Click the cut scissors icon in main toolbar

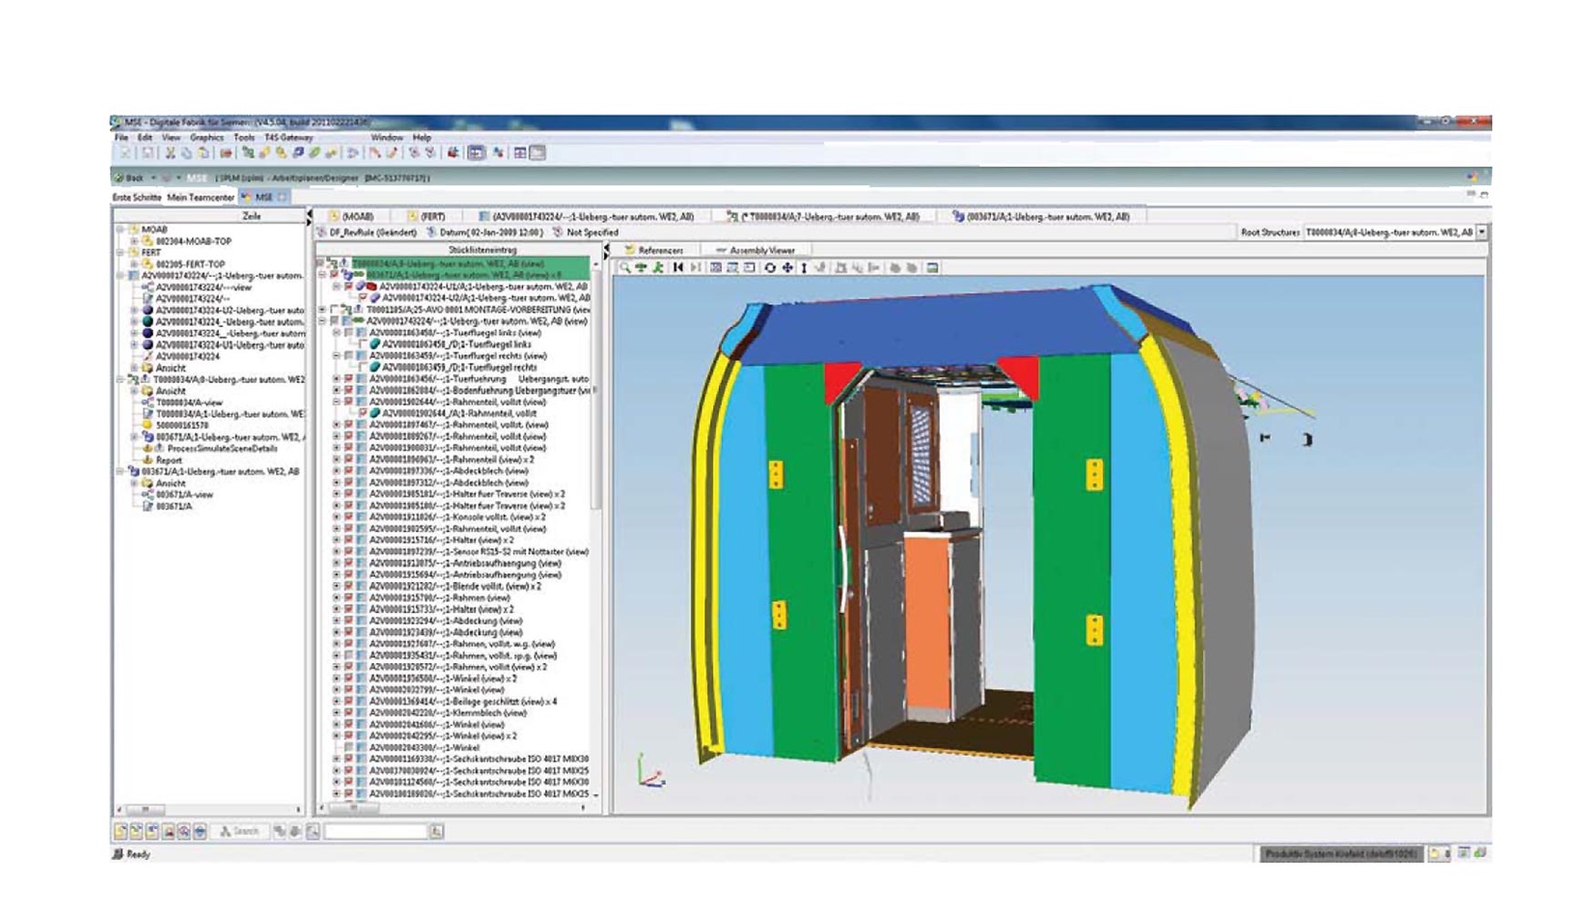pyautogui.click(x=170, y=153)
